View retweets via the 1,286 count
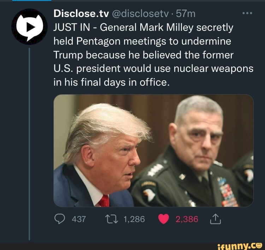 tap(134, 219)
